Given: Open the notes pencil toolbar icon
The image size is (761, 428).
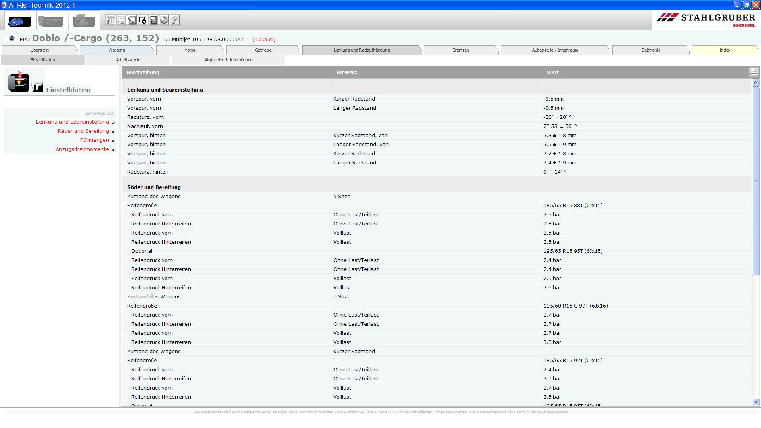Looking at the screenshot, I should click(132, 20).
